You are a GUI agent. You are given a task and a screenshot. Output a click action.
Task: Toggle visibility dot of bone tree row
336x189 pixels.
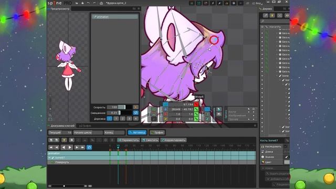[x=262, y=76]
